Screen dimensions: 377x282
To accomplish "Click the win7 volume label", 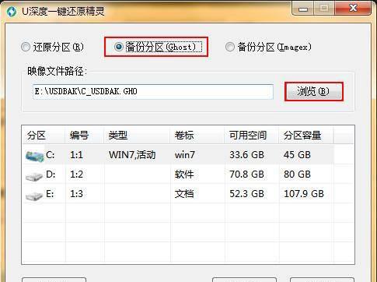I will (x=184, y=155).
